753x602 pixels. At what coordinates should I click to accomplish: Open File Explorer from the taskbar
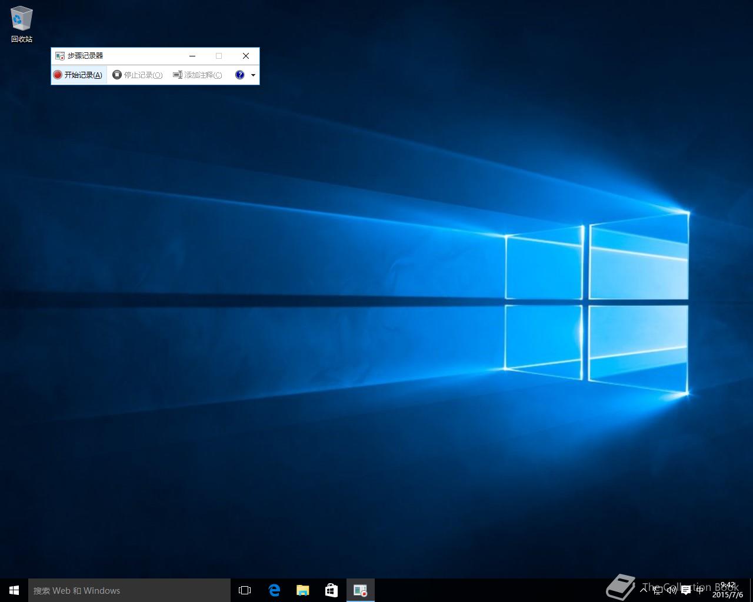coord(302,590)
